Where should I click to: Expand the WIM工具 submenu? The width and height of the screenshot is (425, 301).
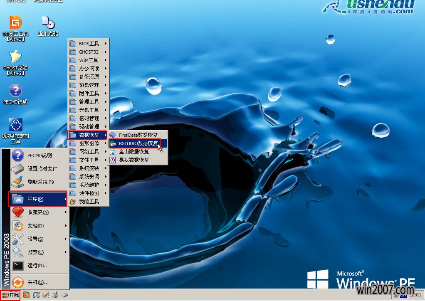pyautogui.click(x=88, y=60)
